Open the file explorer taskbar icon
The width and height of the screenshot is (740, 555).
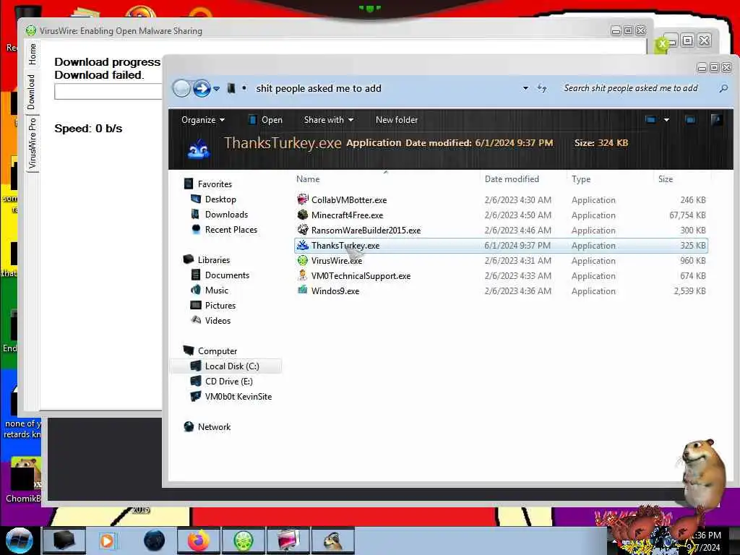tap(64, 541)
